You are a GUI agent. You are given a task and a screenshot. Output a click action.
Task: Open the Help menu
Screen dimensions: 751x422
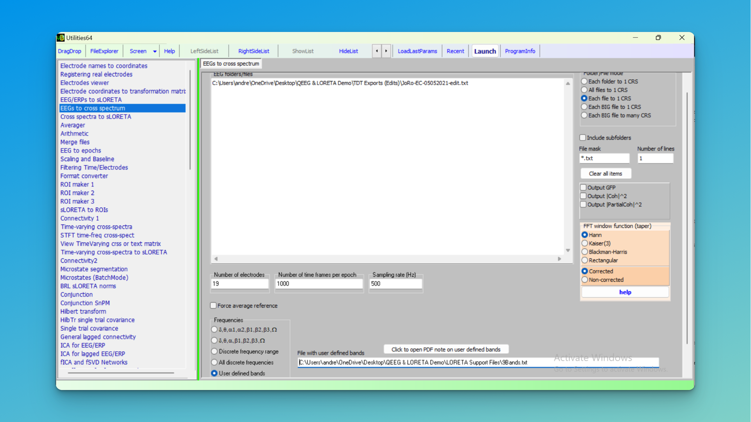click(x=169, y=51)
